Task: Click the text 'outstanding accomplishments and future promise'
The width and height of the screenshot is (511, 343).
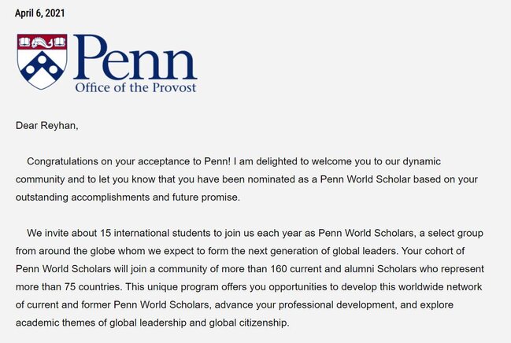Action: pyautogui.click(x=127, y=197)
